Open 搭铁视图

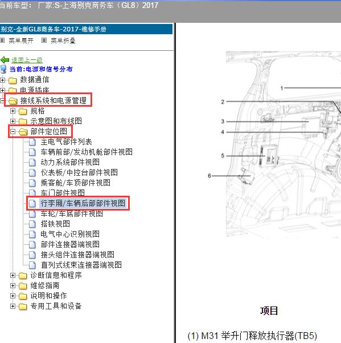click(x=55, y=224)
